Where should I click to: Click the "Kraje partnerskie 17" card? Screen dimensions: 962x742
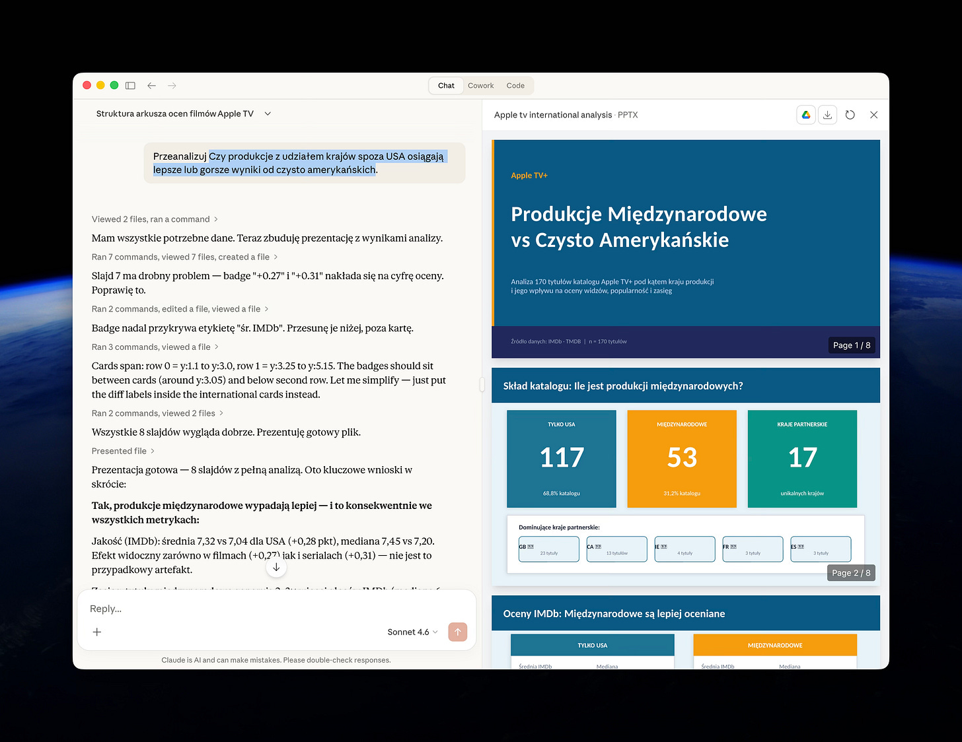click(802, 459)
